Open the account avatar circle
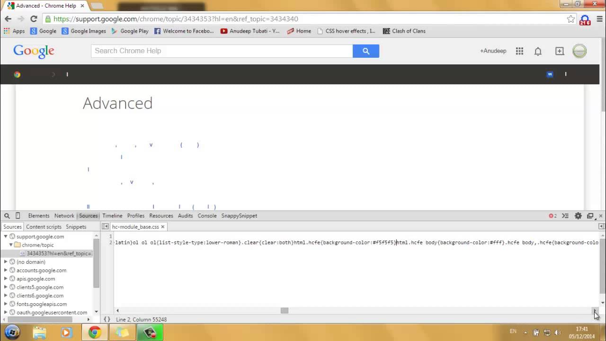 point(579,51)
